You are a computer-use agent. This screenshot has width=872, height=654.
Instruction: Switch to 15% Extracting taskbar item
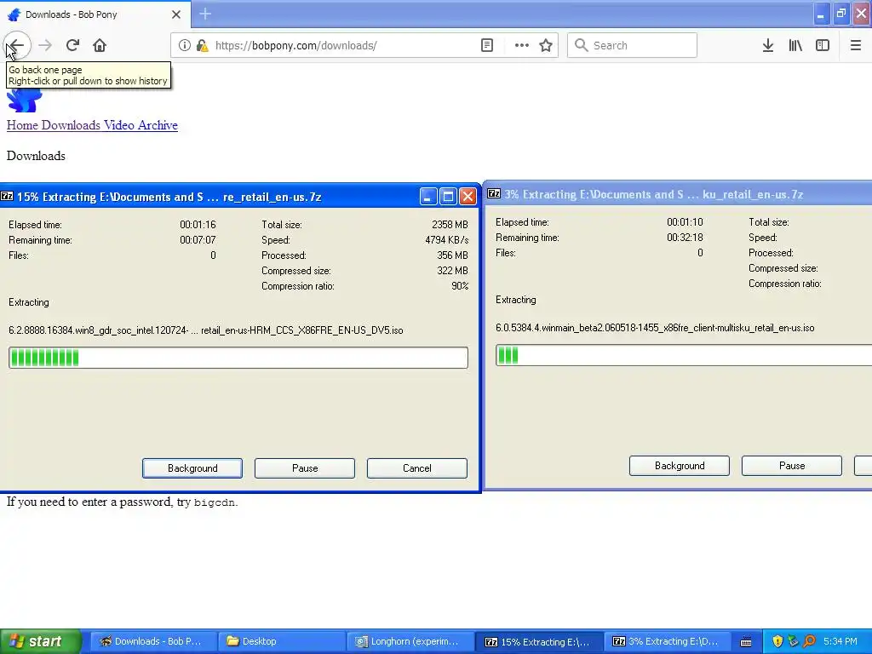539,642
